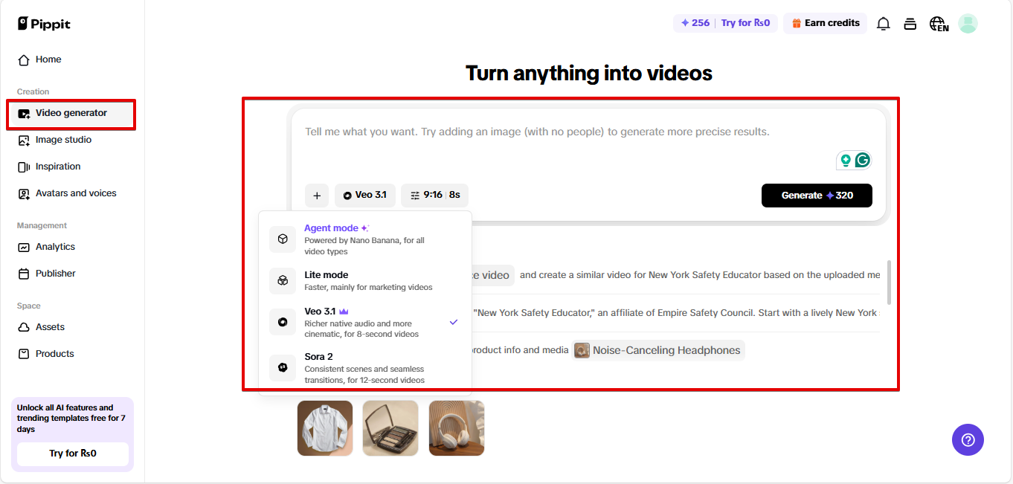The height and width of the screenshot is (484, 1013).
Task: Open the help question mark button
Action: 968,439
